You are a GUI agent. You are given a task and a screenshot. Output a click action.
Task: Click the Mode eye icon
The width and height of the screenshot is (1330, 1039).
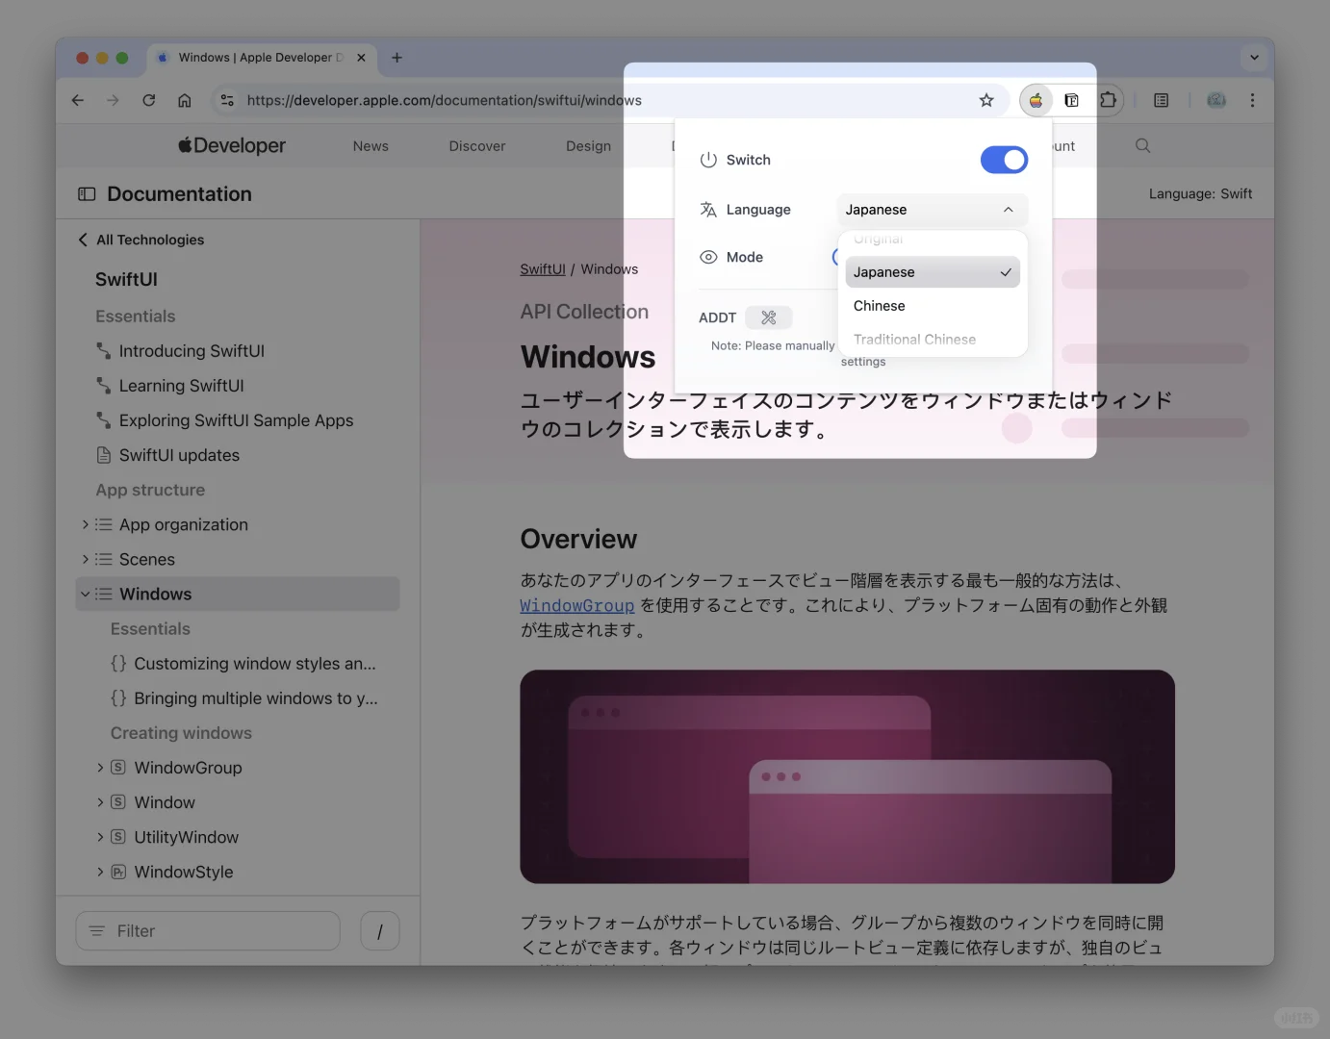coord(708,257)
